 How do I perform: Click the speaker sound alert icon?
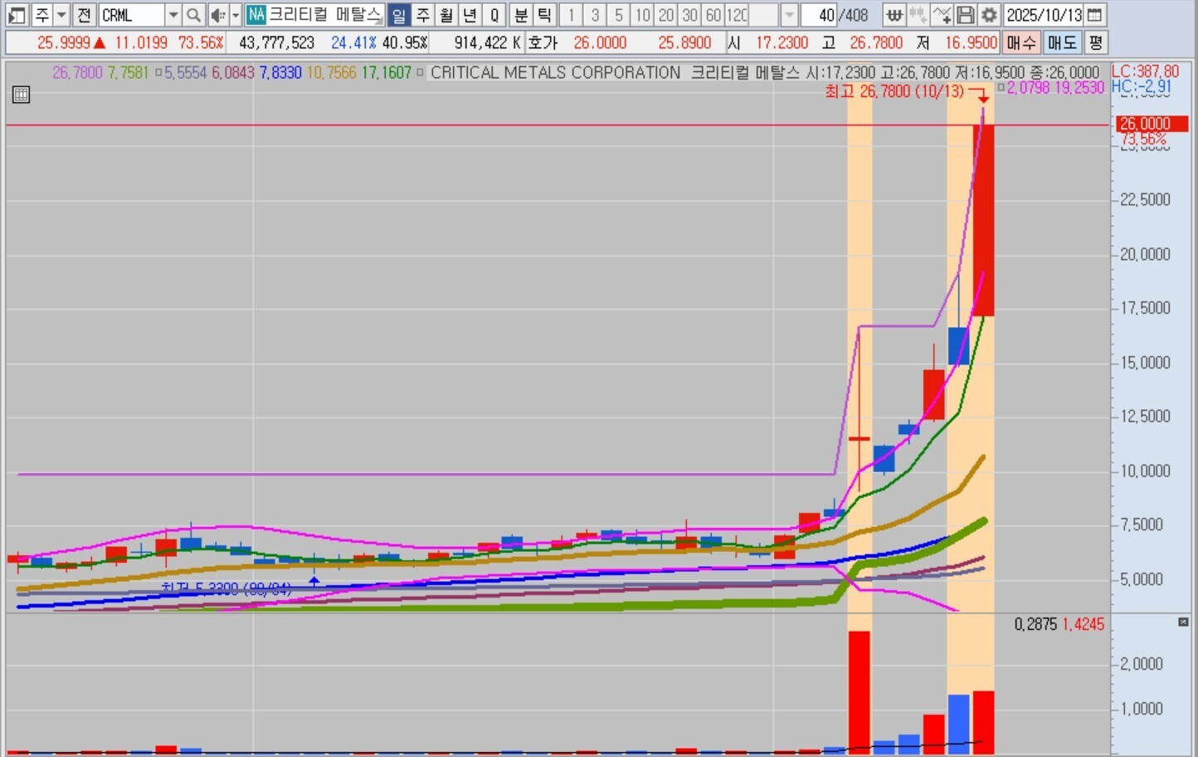[217, 15]
